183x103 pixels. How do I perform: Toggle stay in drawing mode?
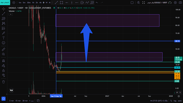3,66
